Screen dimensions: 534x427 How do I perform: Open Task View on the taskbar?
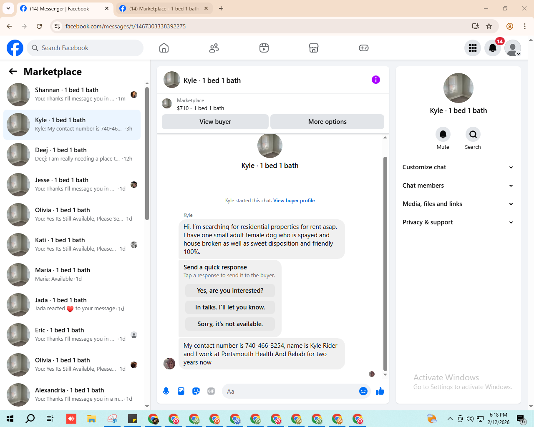click(50, 419)
